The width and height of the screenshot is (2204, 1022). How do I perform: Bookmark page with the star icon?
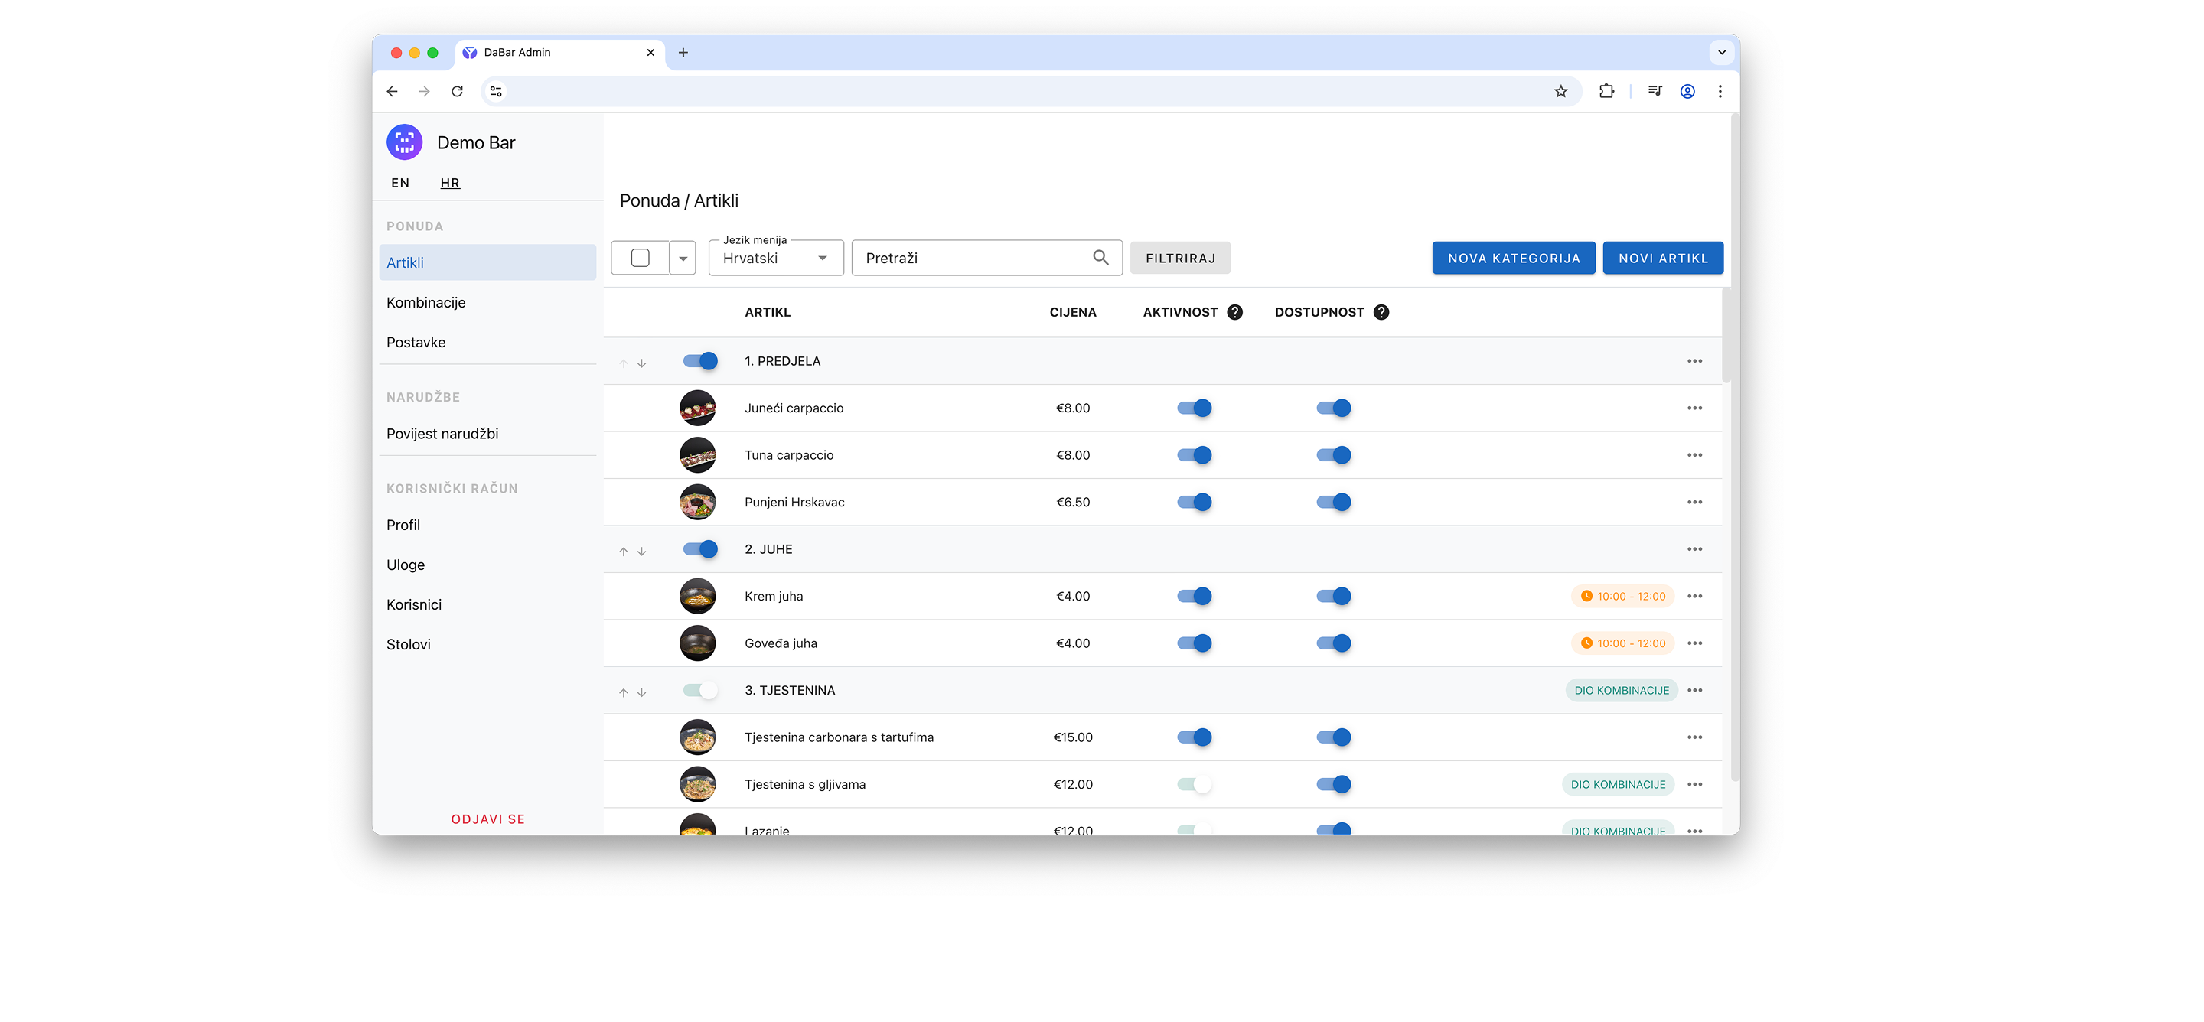[x=1560, y=92]
